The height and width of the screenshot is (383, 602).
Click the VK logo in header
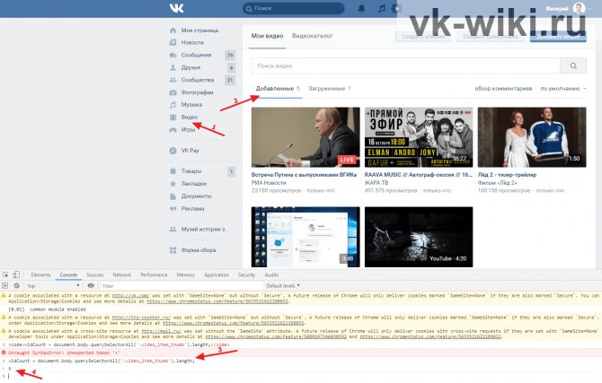(177, 8)
